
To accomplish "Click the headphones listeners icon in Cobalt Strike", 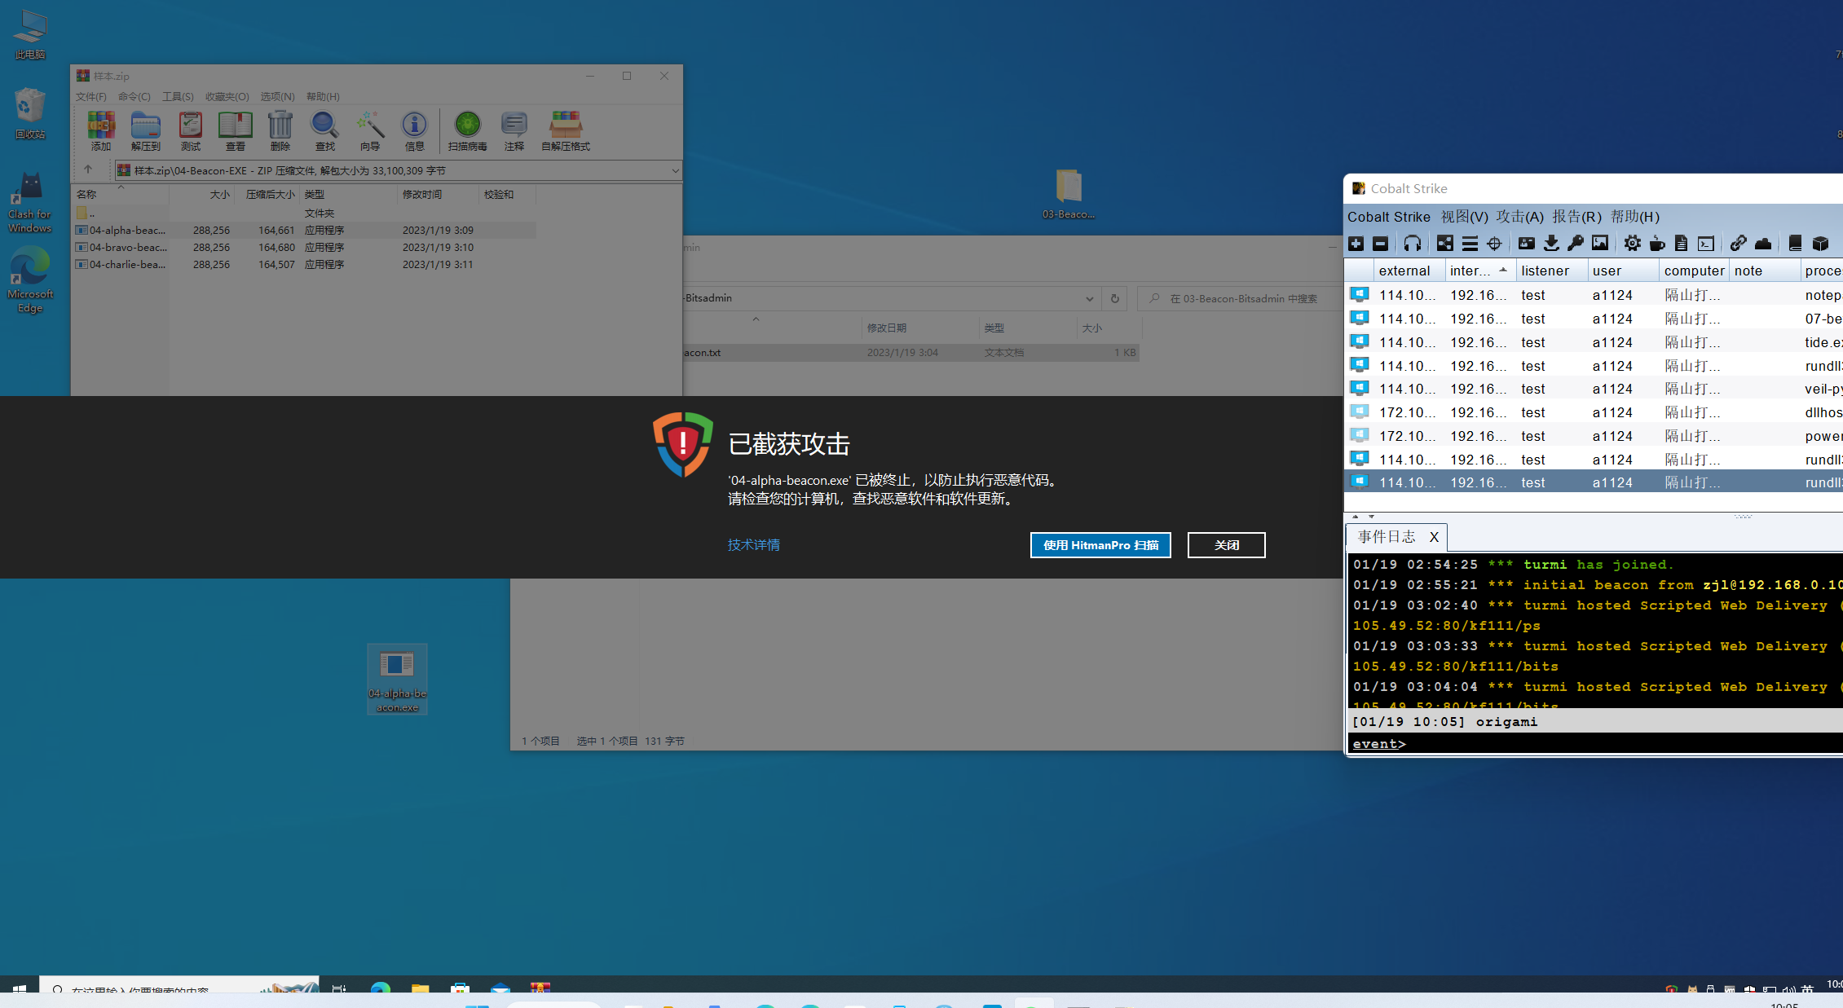I will (1412, 244).
